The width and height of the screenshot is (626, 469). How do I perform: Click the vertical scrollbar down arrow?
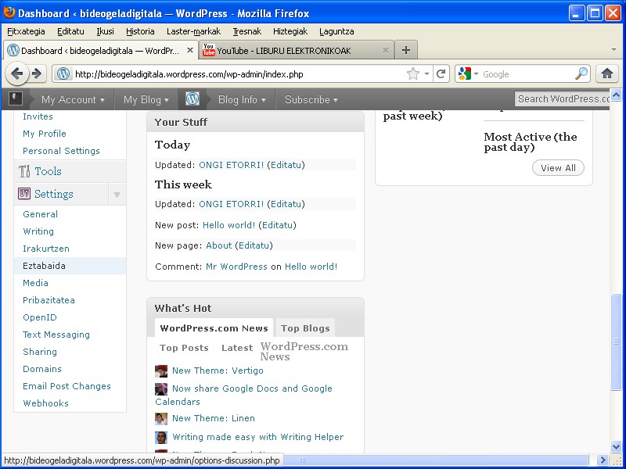[616, 446]
